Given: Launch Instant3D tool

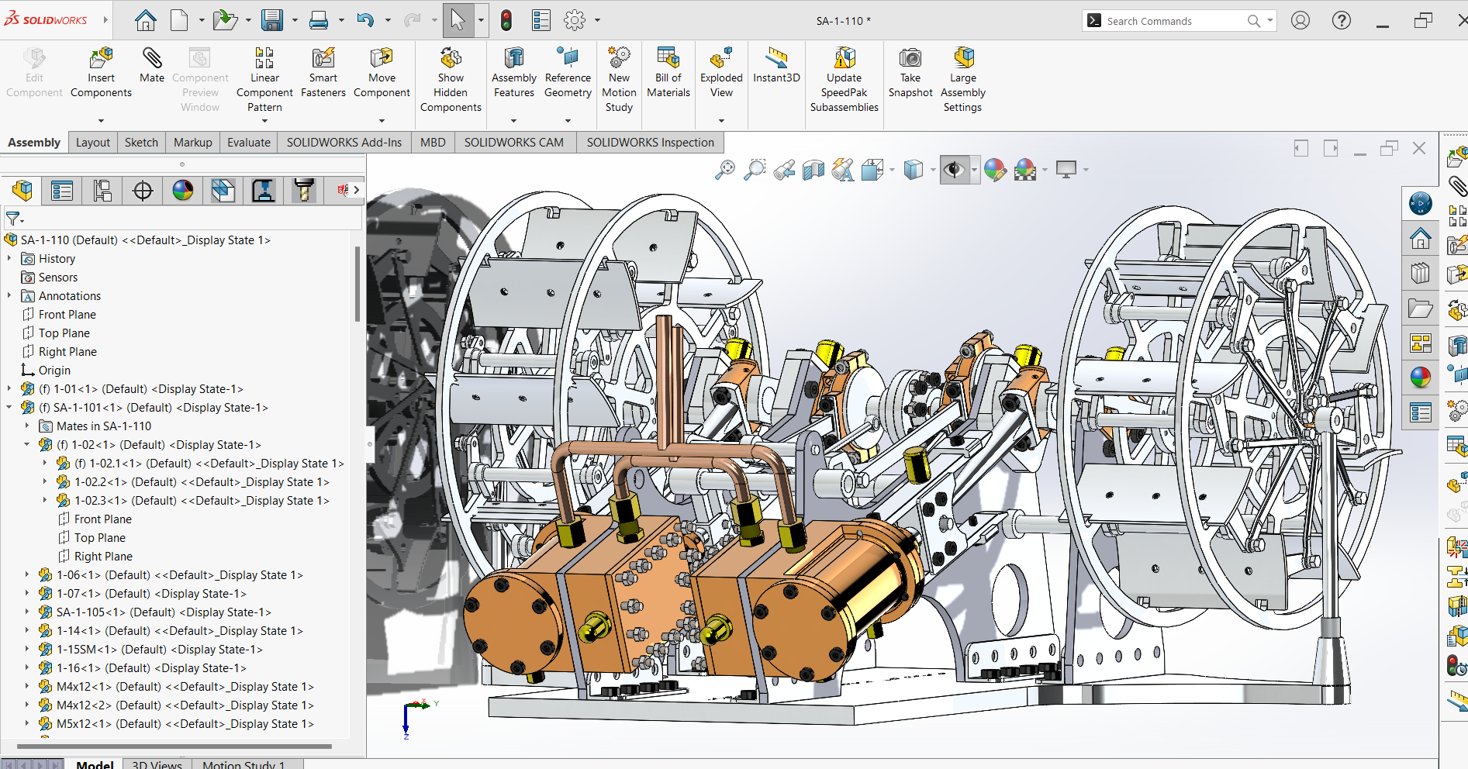Looking at the screenshot, I should (776, 66).
